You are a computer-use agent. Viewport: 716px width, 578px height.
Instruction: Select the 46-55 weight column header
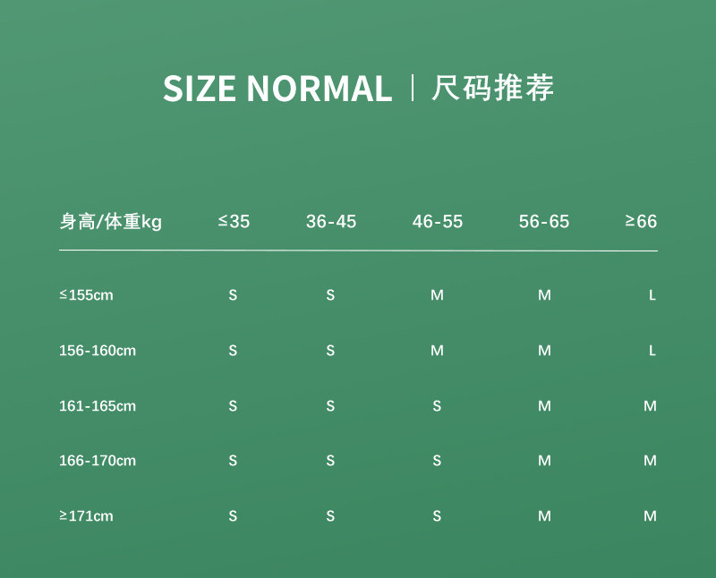click(438, 221)
